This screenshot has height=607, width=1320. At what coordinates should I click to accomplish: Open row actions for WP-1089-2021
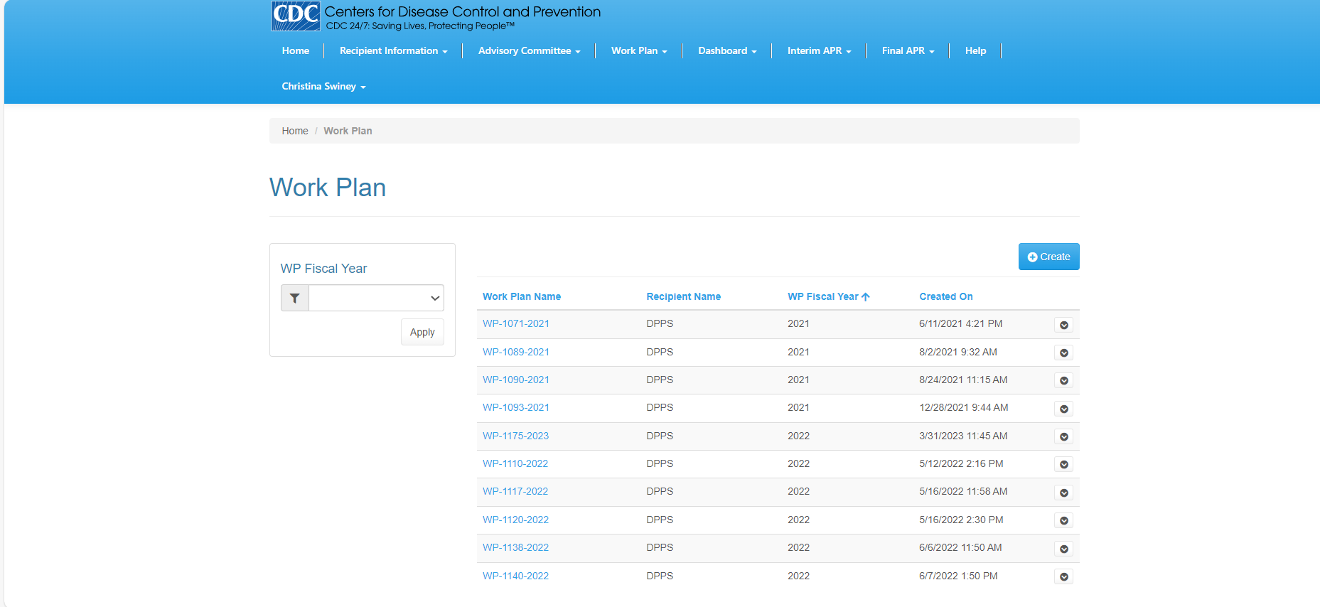pos(1063,353)
